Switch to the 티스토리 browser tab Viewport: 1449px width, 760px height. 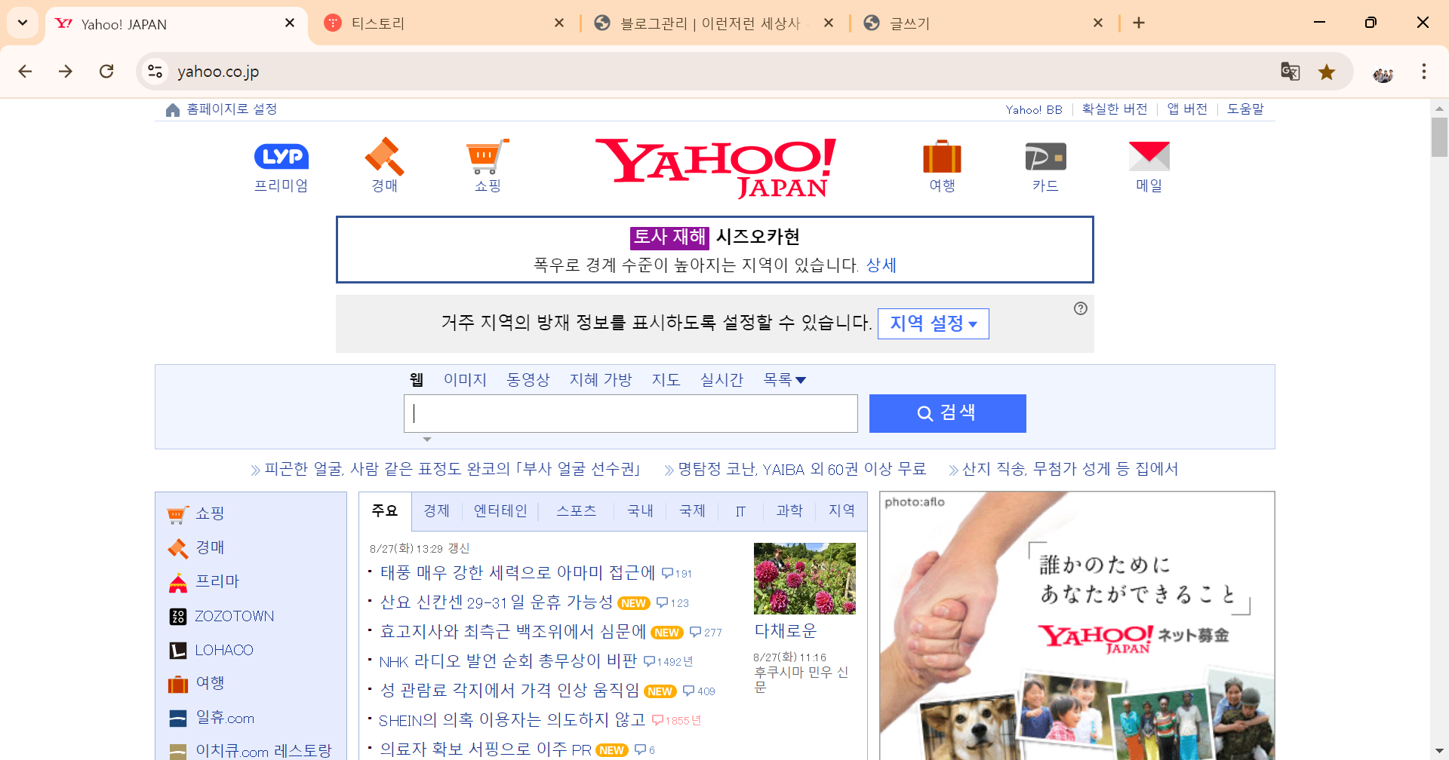pyautogui.click(x=445, y=23)
